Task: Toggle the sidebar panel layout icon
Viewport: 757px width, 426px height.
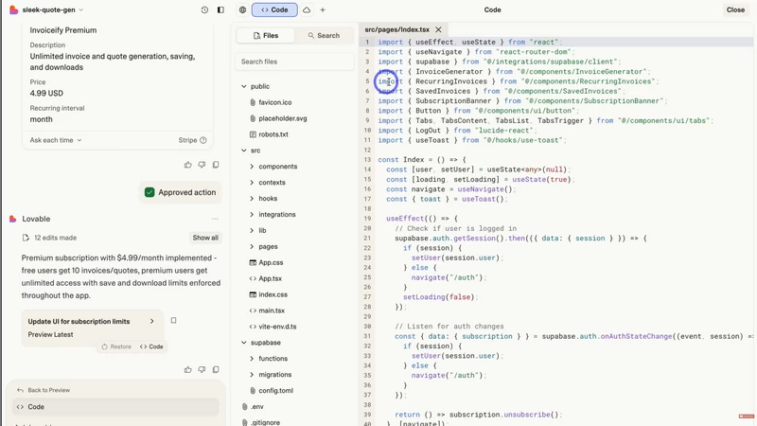Action: pos(220,9)
